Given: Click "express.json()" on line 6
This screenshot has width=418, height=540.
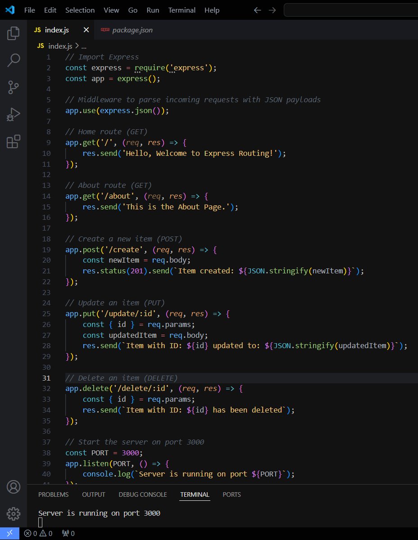Looking at the screenshot, I should pyautogui.click(x=130, y=110).
